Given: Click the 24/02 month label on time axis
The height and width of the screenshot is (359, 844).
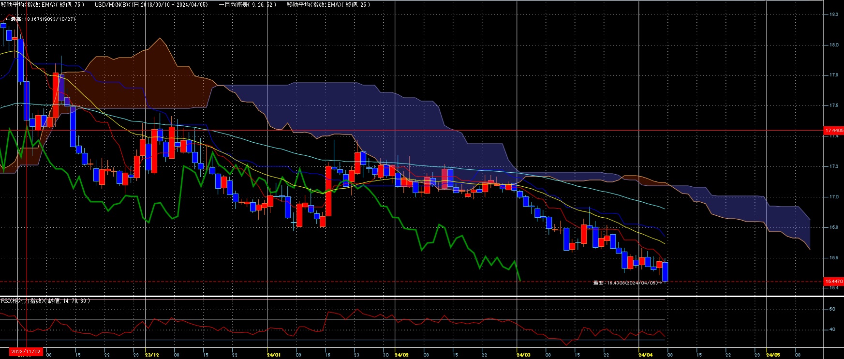Looking at the screenshot, I should pyautogui.click(x=401, y=355).
